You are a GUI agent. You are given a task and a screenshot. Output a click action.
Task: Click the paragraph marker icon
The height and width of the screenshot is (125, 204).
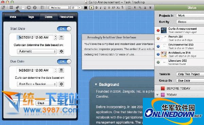[135, 7]
